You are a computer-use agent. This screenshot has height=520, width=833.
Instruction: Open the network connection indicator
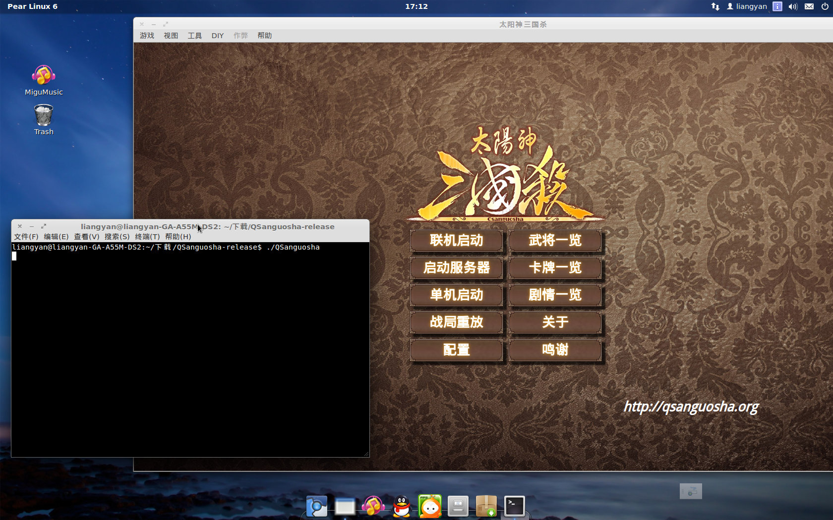715,6
